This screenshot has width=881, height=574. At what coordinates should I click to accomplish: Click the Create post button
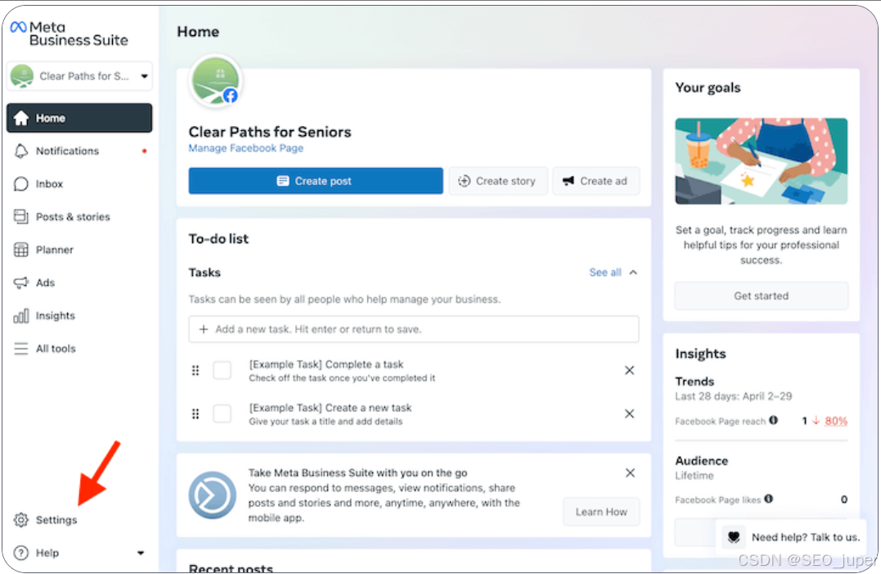coord(315,181)
